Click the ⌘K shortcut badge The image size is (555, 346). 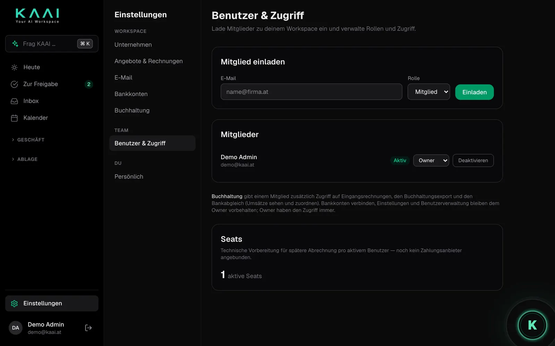coord(85,44)
